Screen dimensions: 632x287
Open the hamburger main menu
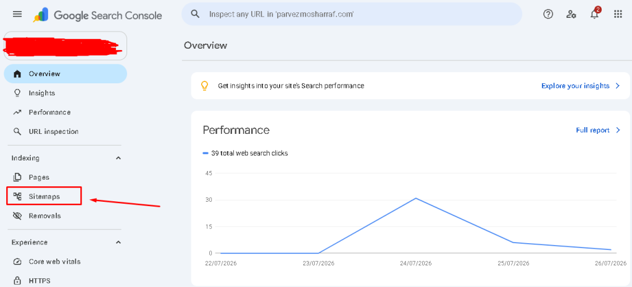point(17,15)
